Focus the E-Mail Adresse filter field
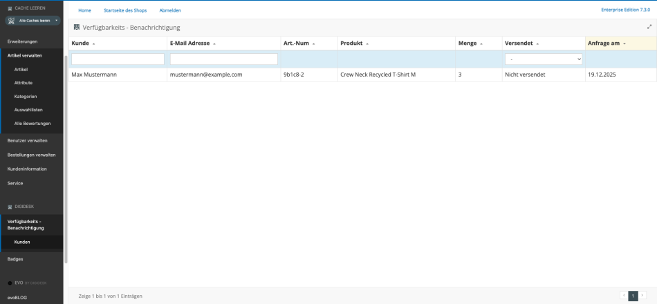The height and width of the screenshot is (304, 657). pos(223,59)
